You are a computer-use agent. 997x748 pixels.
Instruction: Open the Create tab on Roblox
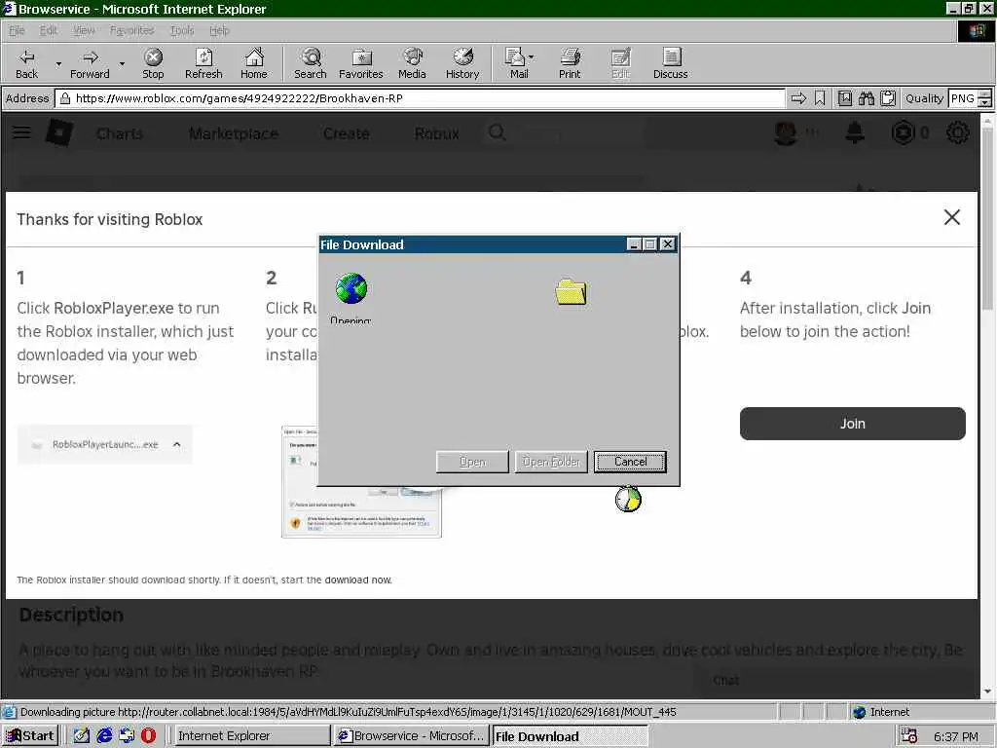tap(347, 133)
